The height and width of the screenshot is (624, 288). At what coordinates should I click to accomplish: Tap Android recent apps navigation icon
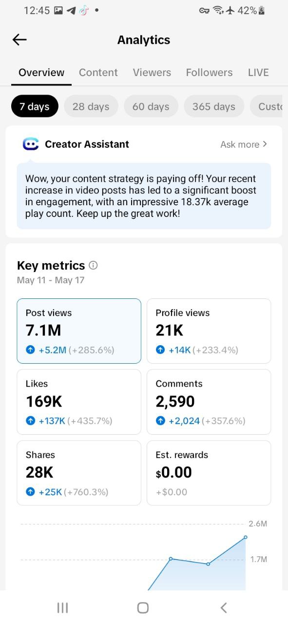[x=62, y=607]
